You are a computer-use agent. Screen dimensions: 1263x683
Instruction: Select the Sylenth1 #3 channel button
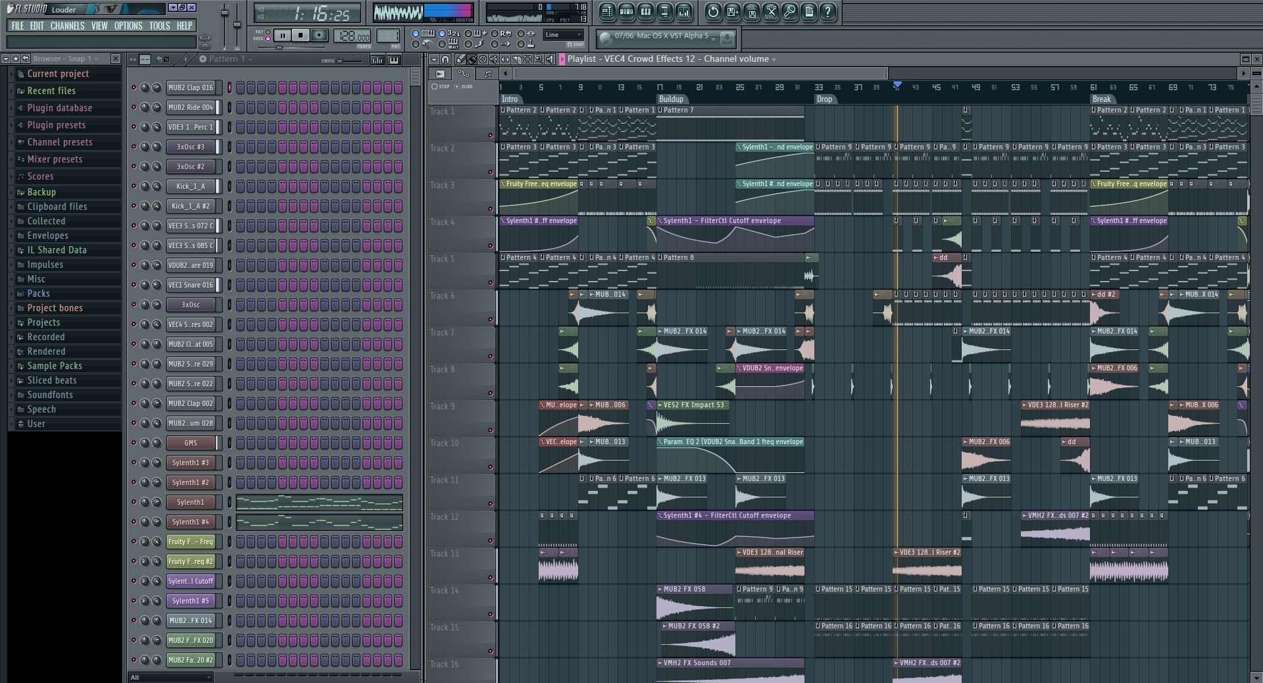[191, 463]
